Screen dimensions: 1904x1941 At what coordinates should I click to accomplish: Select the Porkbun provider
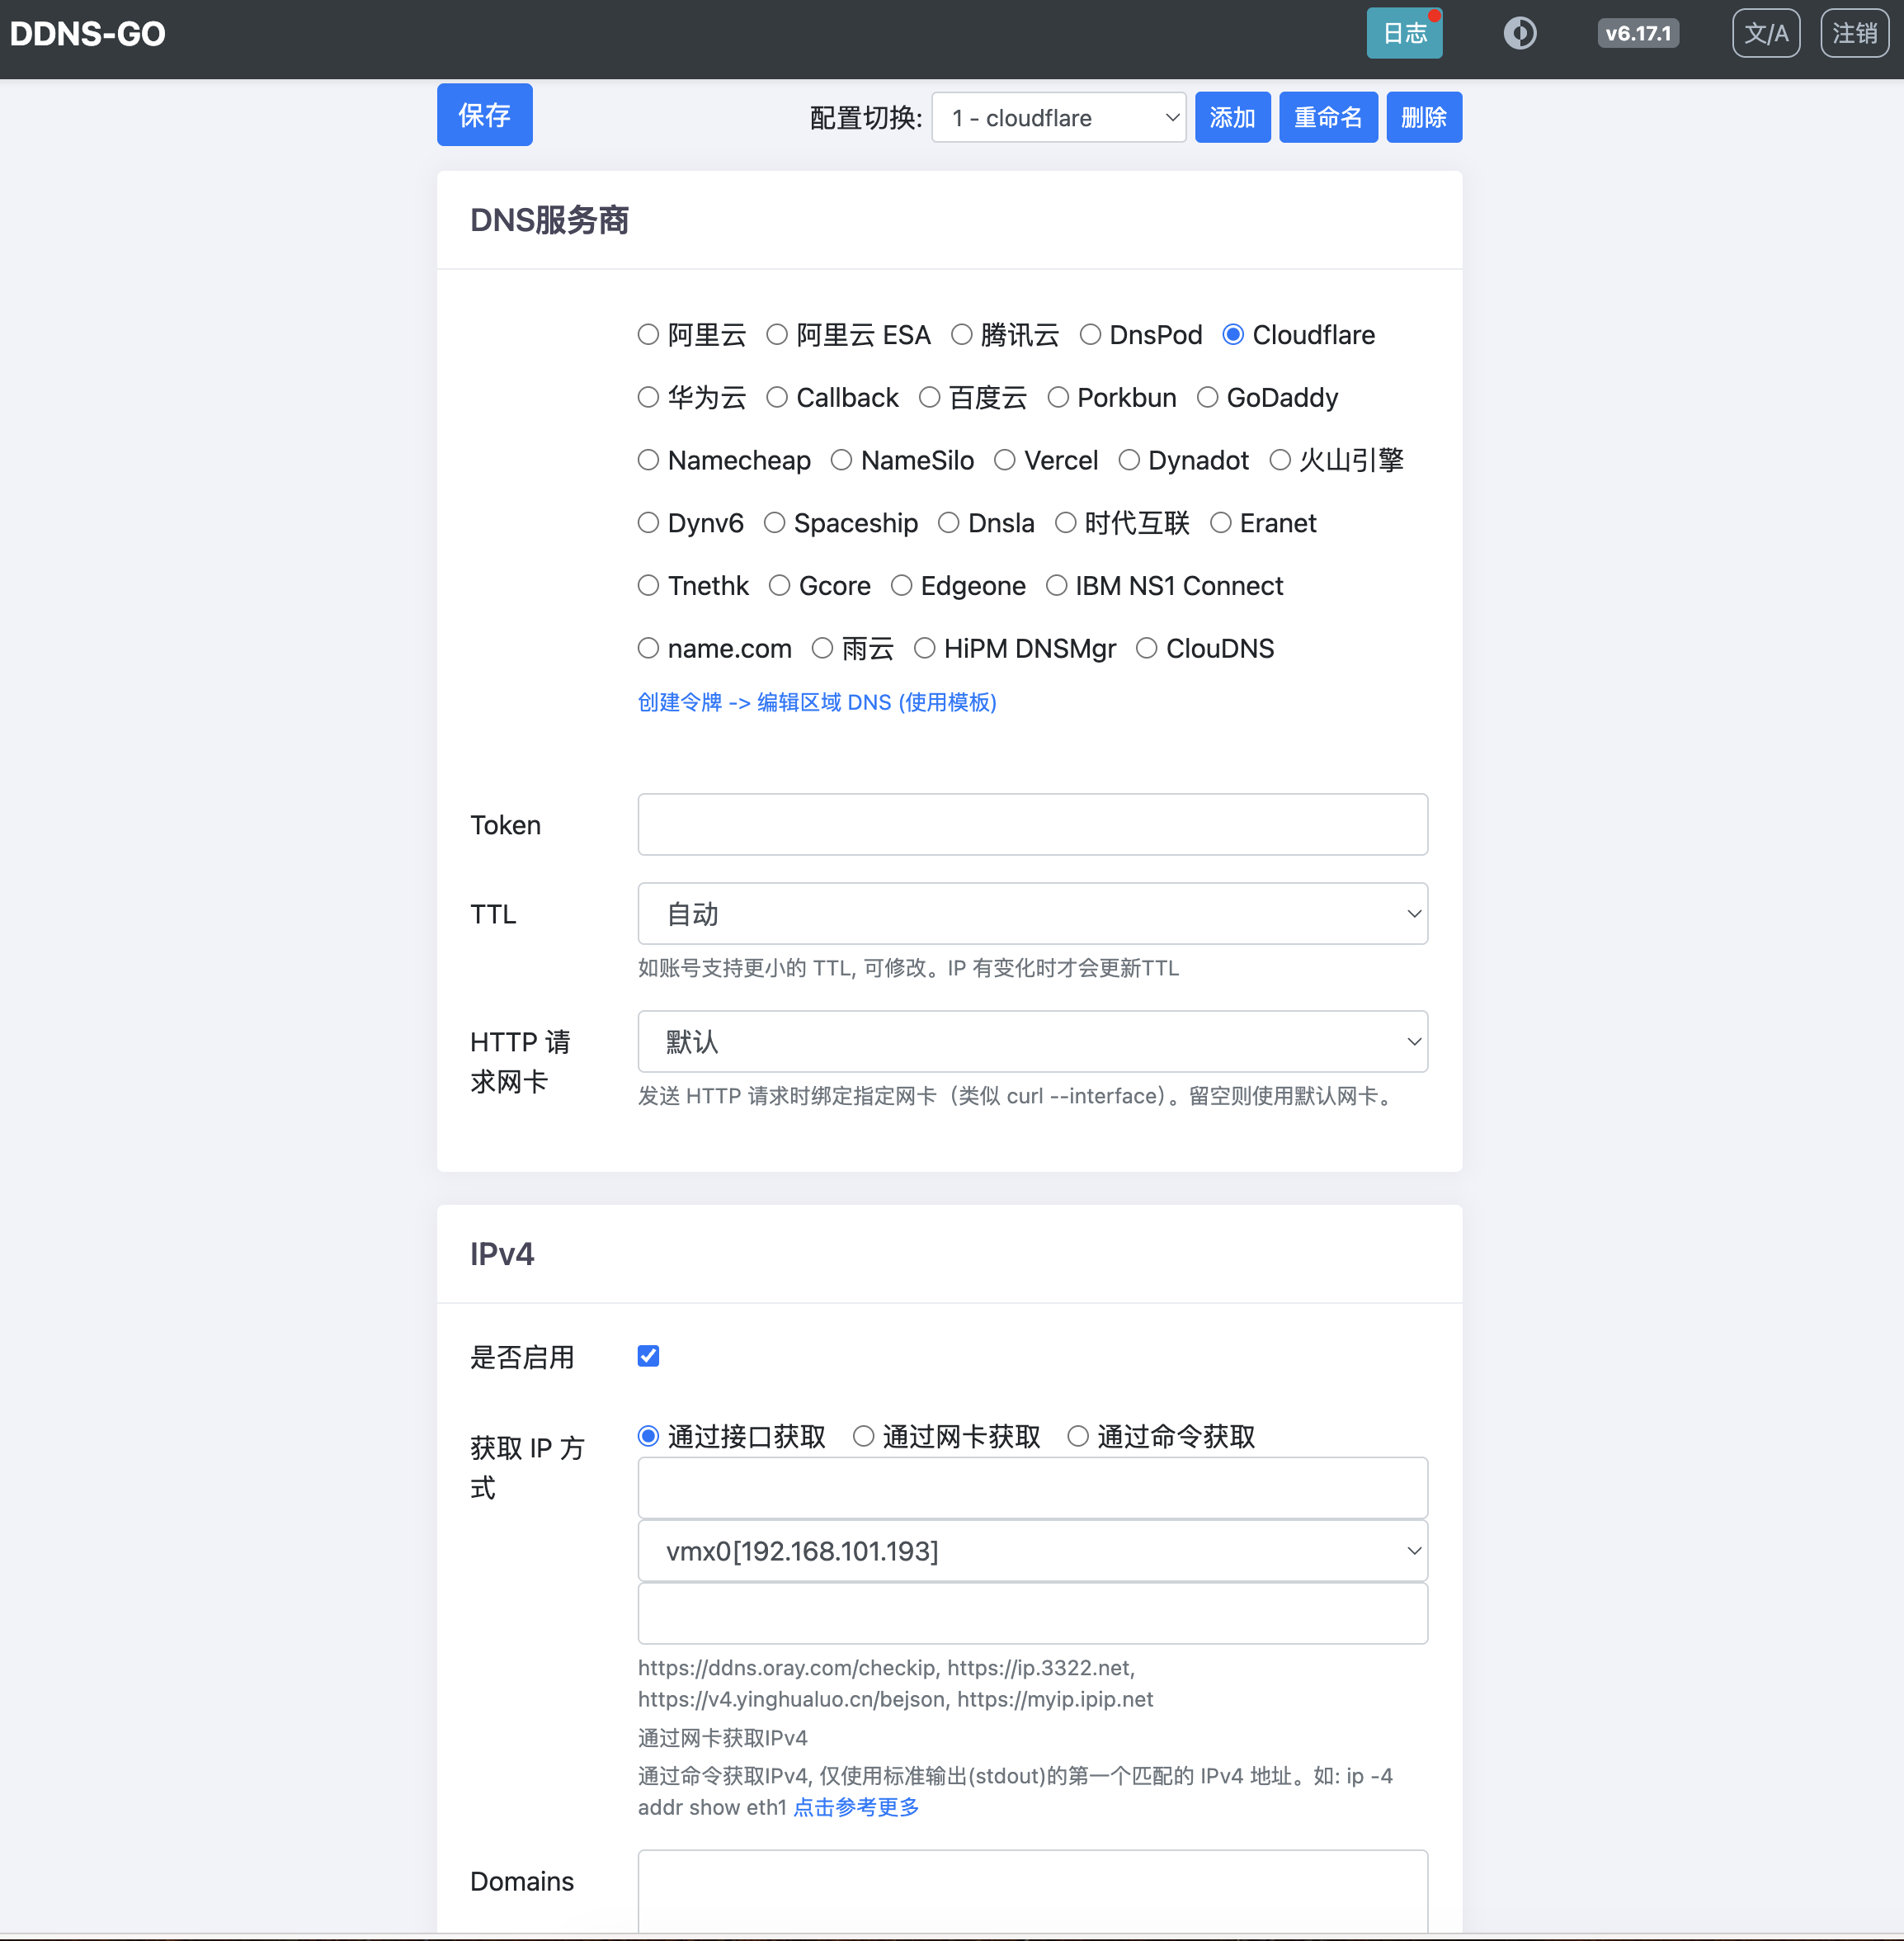click(x=1058, y=397)
